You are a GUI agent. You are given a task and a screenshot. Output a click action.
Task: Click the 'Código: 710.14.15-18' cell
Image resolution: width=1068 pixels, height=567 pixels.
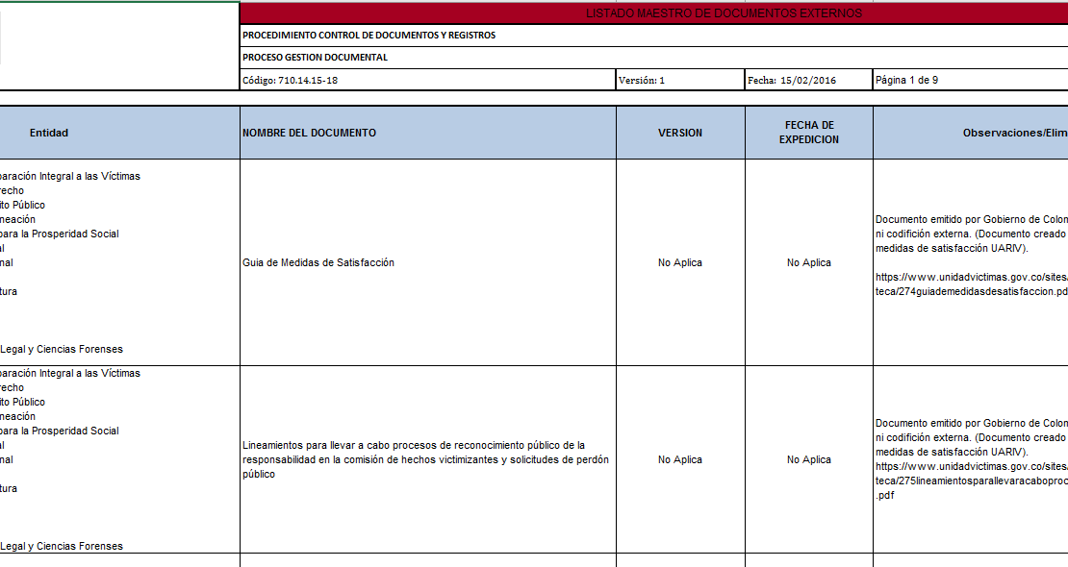[428, 80]
